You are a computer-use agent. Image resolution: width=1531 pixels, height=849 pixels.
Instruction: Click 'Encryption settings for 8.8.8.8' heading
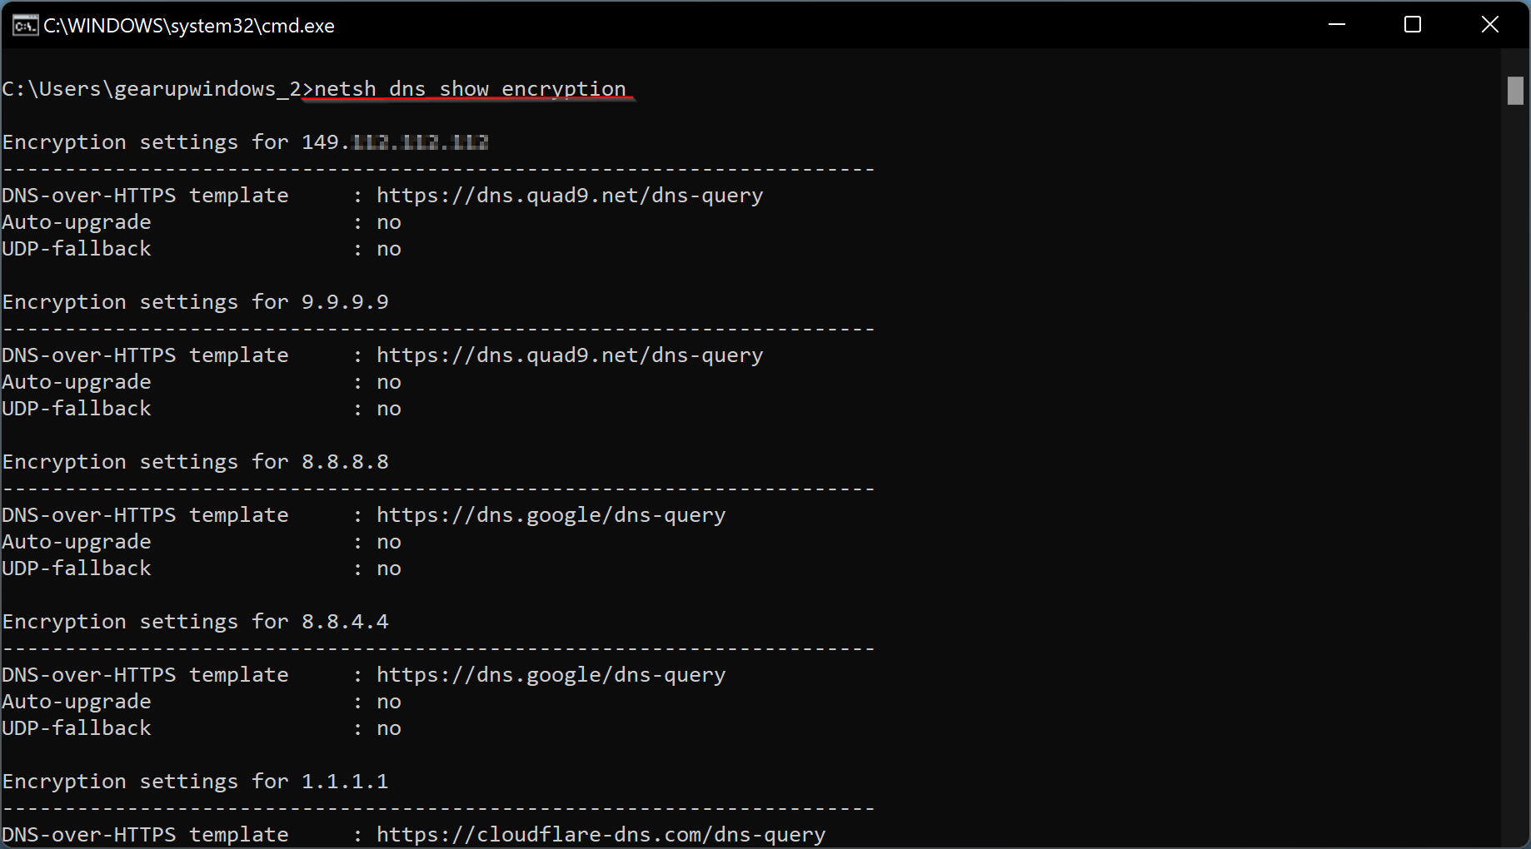[196, 462]
